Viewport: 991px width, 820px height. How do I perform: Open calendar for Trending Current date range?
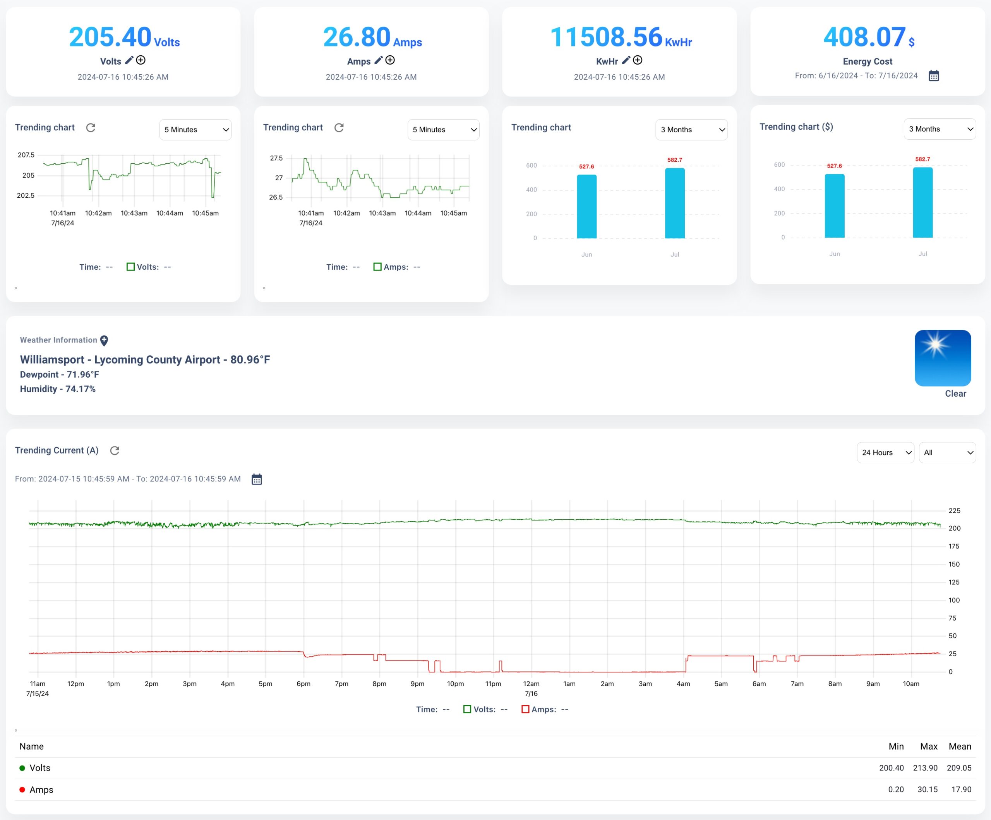pyautogui.click(x=256, y=479)
